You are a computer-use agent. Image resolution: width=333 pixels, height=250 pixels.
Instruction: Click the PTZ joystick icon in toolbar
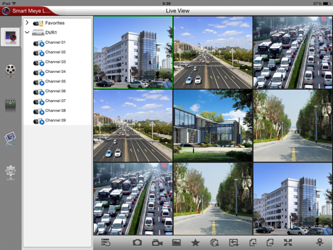click(320, 242)
